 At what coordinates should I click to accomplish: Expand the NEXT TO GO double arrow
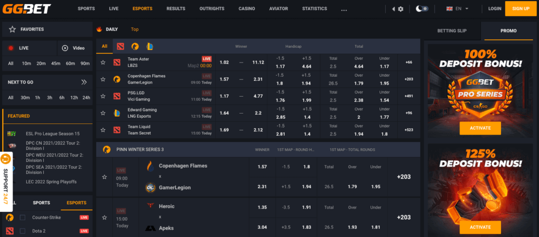84,83
